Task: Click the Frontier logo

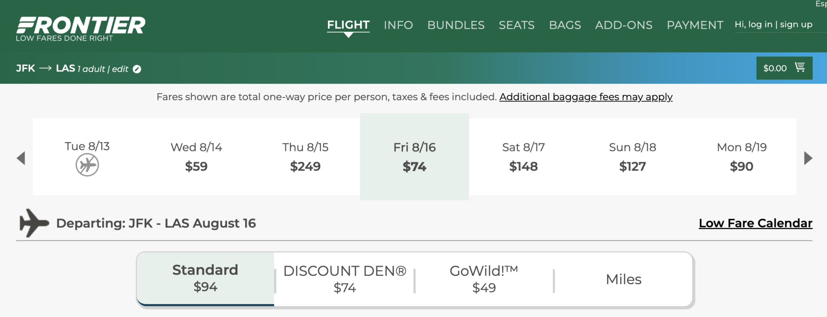Action: 80,26
